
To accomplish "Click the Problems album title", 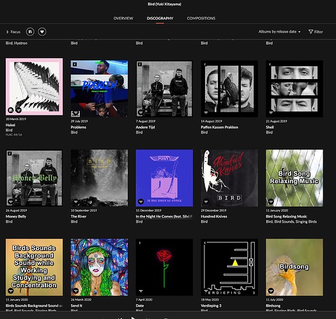I will (x=79, y=127).
